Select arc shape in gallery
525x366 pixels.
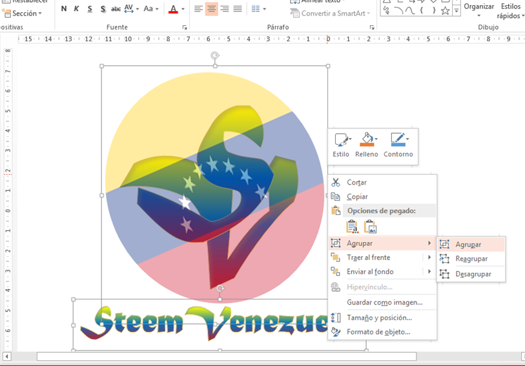[398, 11]
